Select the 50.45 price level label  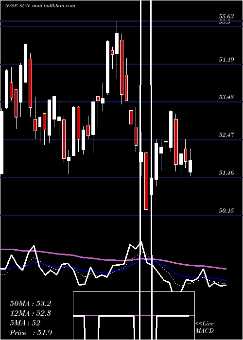pyautogui.click(x=226, y=210)
